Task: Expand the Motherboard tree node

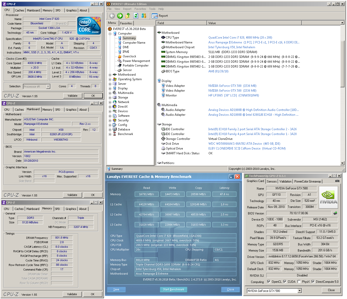Action: [110, 75]
